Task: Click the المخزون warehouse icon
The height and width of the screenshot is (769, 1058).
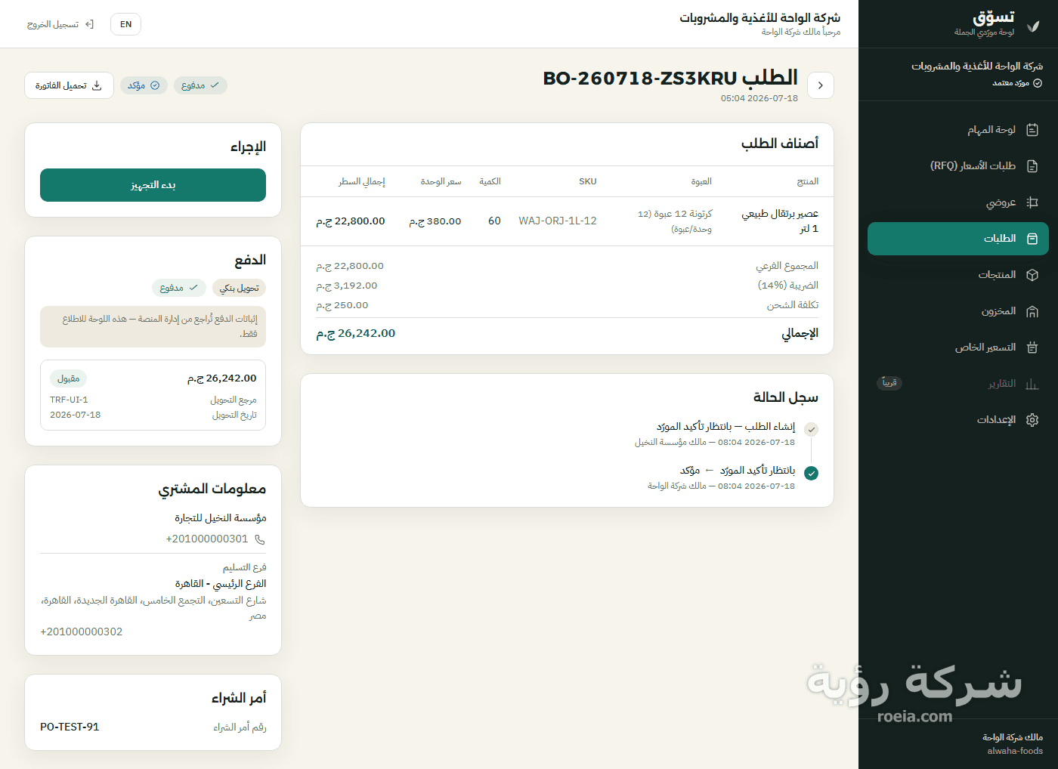Action: click(x=1032, y=311)
